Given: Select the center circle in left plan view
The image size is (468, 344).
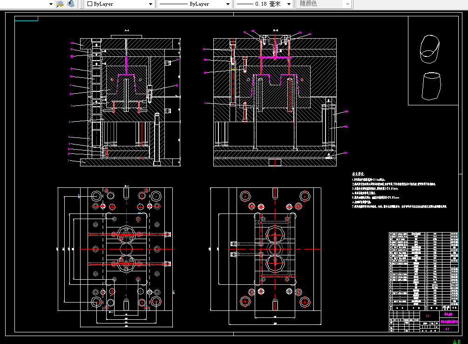Looking at the screenshot, I should pos(127,249).
